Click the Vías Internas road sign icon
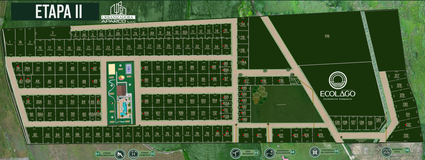 [x=236, y=153]
